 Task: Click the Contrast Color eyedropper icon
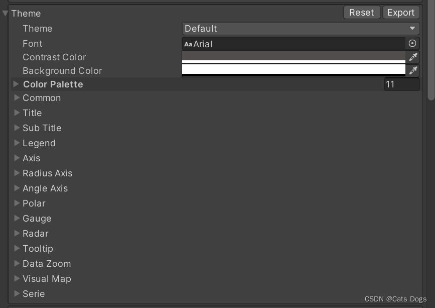tap(413, 57)
